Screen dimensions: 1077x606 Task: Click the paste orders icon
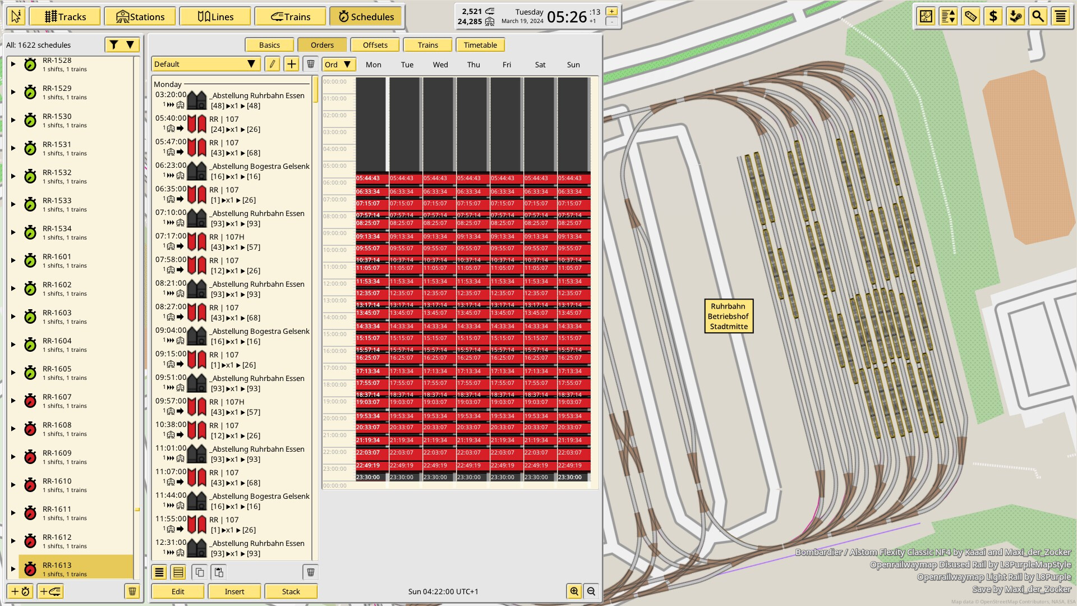(219, 572)
